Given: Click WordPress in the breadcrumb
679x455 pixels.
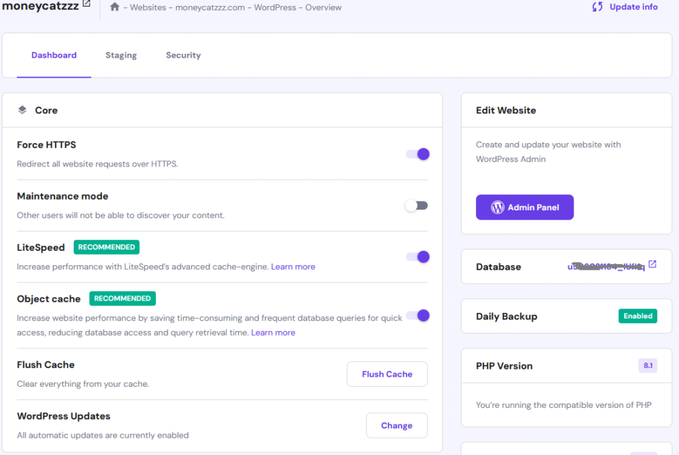Looking at the screenshot, I should click(x=275, y=7).
